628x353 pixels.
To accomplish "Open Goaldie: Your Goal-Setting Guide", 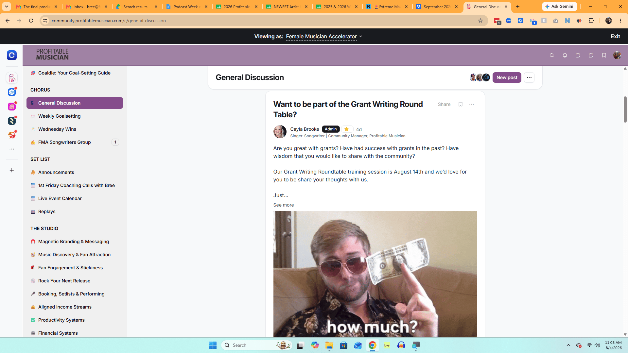I will 75,73.
